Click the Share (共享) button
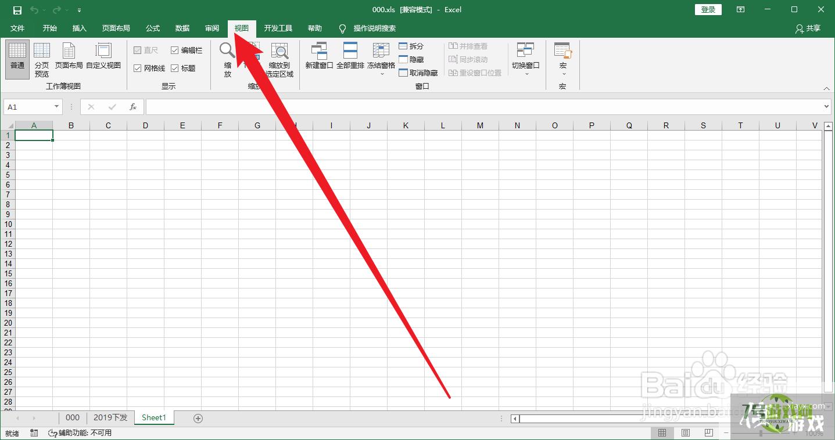 coord(808,28)
